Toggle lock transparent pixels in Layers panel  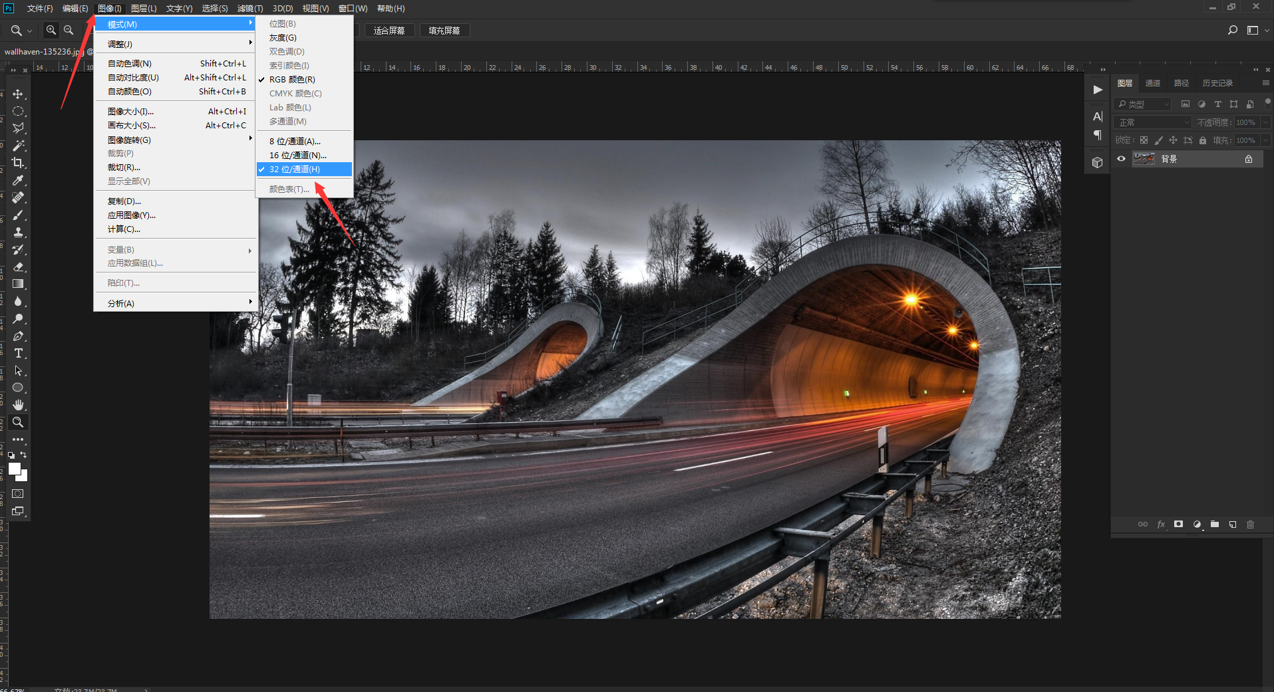1144,140
